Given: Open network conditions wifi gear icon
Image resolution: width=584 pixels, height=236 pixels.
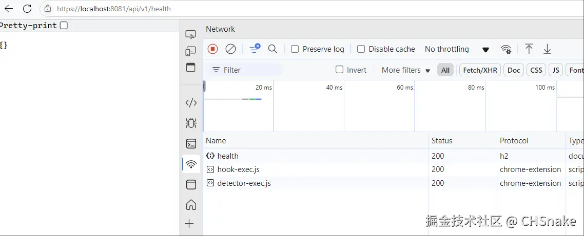Looking at the screenshot, I should 506,50.
